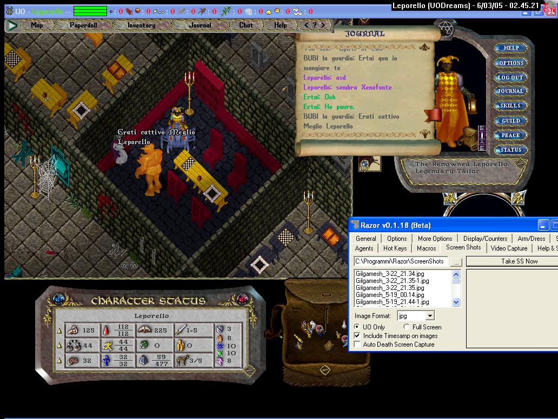
Task: Click the blue ankh mana icon
Action: tap(105, 360)
